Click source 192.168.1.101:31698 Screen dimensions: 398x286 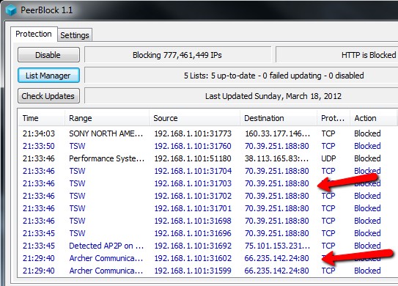[193, 221]
